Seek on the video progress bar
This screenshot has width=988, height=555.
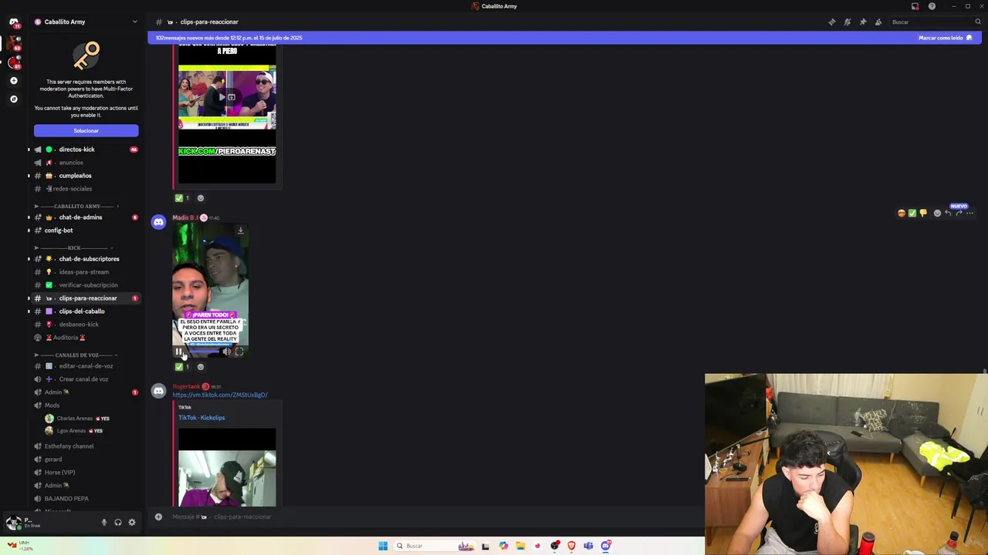point(204,351)
